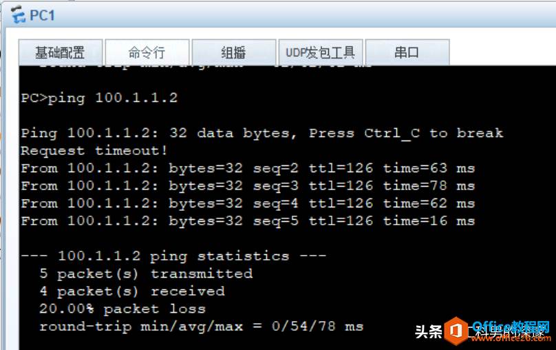Click the round-trip min/avg/max line

[x=202, y=327]
